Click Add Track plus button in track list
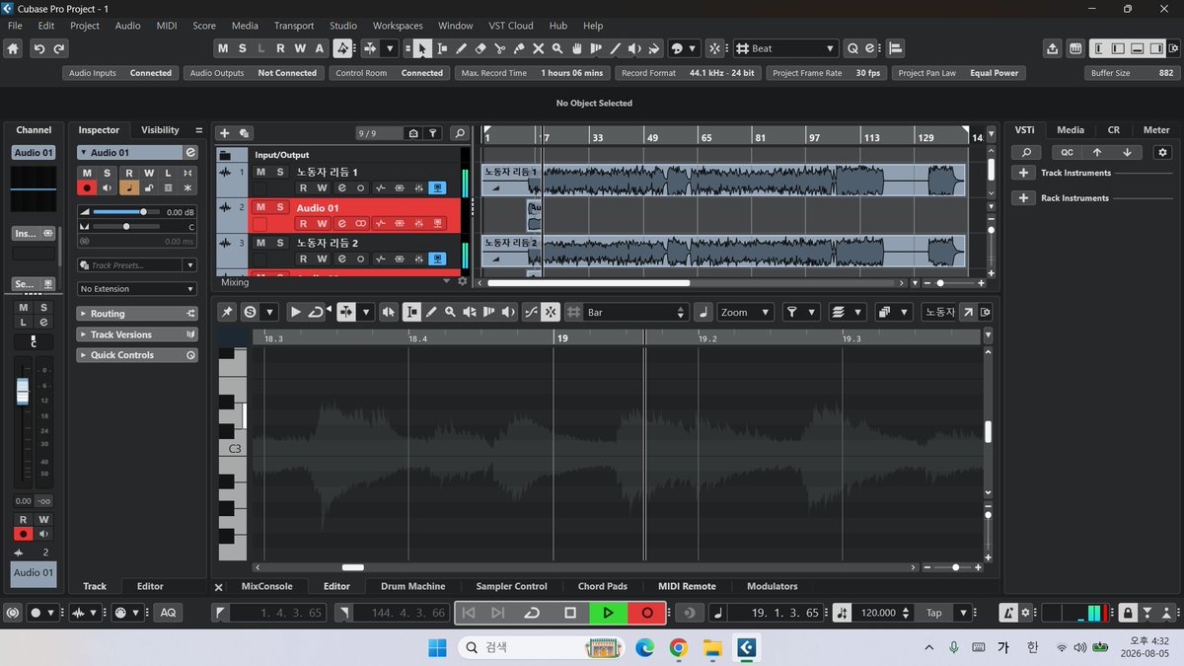The image size is (1184, 666). (x=224, y=133)
